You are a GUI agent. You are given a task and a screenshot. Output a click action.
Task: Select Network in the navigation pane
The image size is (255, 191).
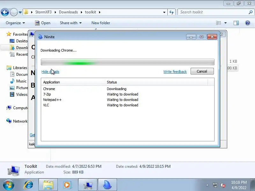click(17, 121)
